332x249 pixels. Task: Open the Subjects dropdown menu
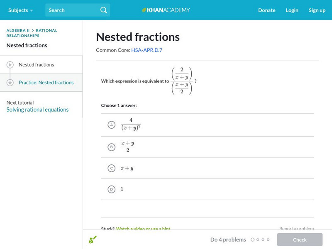pos(20,10)
